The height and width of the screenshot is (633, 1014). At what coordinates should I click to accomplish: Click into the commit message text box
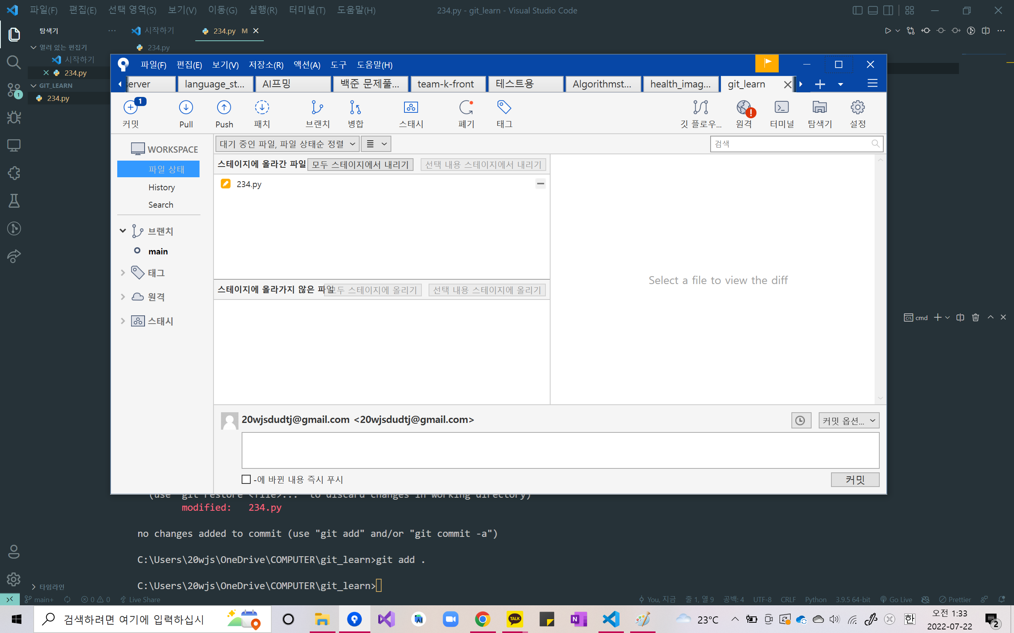pyautogui.click(x=560, y=450)
